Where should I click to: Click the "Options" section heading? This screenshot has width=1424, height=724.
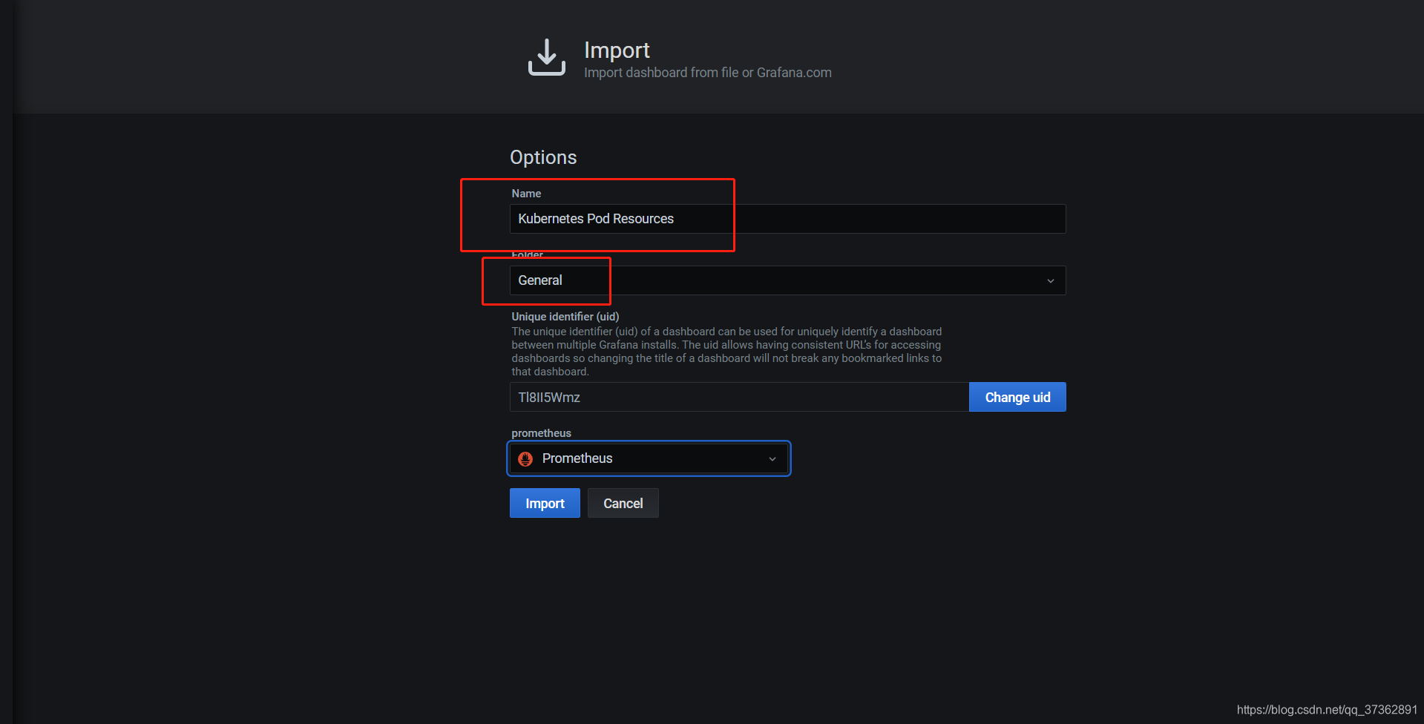[x=543, y=157]
